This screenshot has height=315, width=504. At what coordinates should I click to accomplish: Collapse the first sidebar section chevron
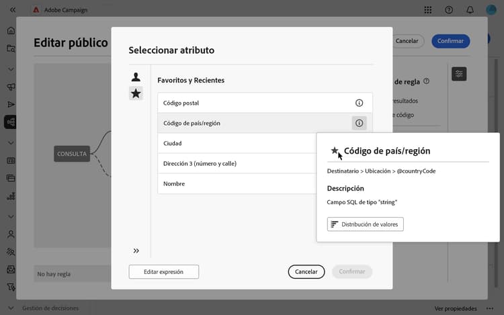[11, 69]
